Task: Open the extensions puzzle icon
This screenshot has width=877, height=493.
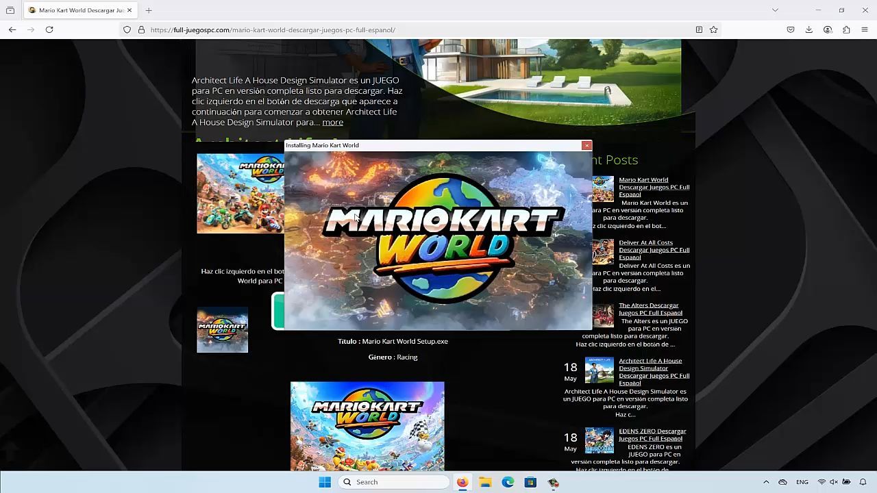Action: point(846,29)
